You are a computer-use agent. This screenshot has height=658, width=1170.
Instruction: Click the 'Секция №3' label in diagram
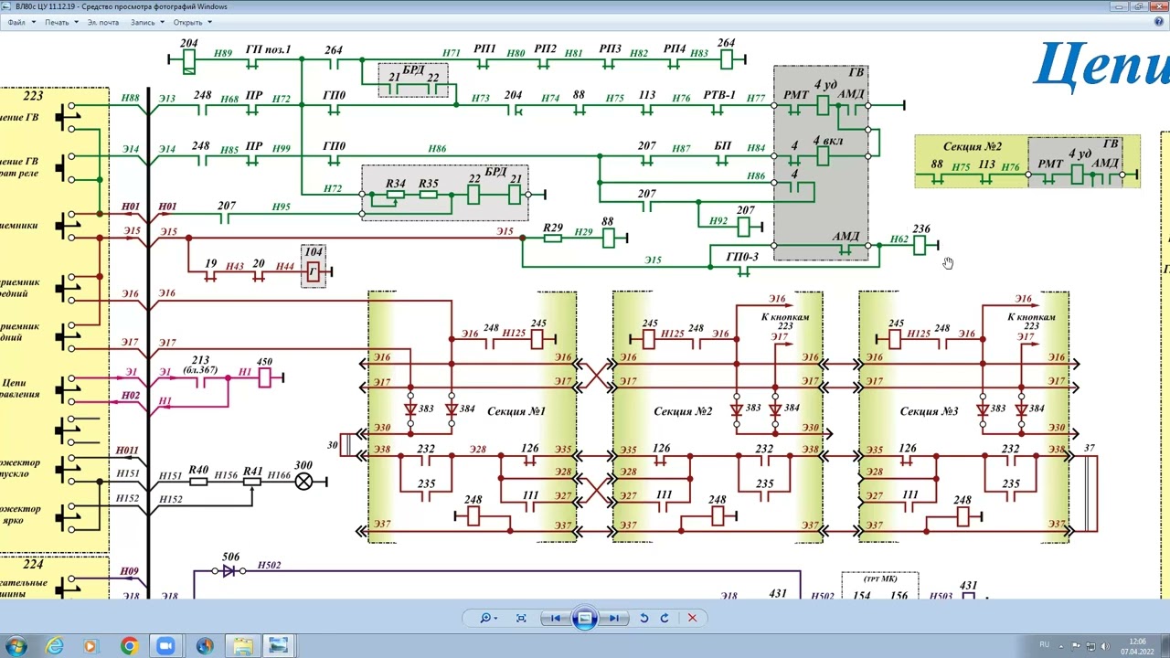click(929, 411)
